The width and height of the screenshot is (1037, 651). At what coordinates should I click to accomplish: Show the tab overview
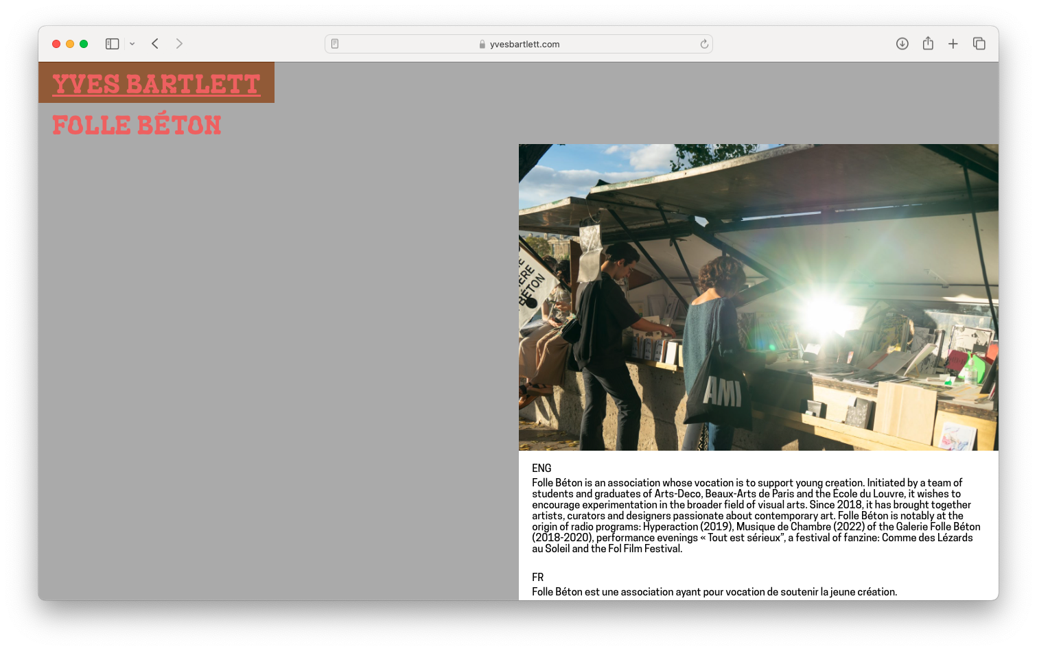click(x=979, y=44)
